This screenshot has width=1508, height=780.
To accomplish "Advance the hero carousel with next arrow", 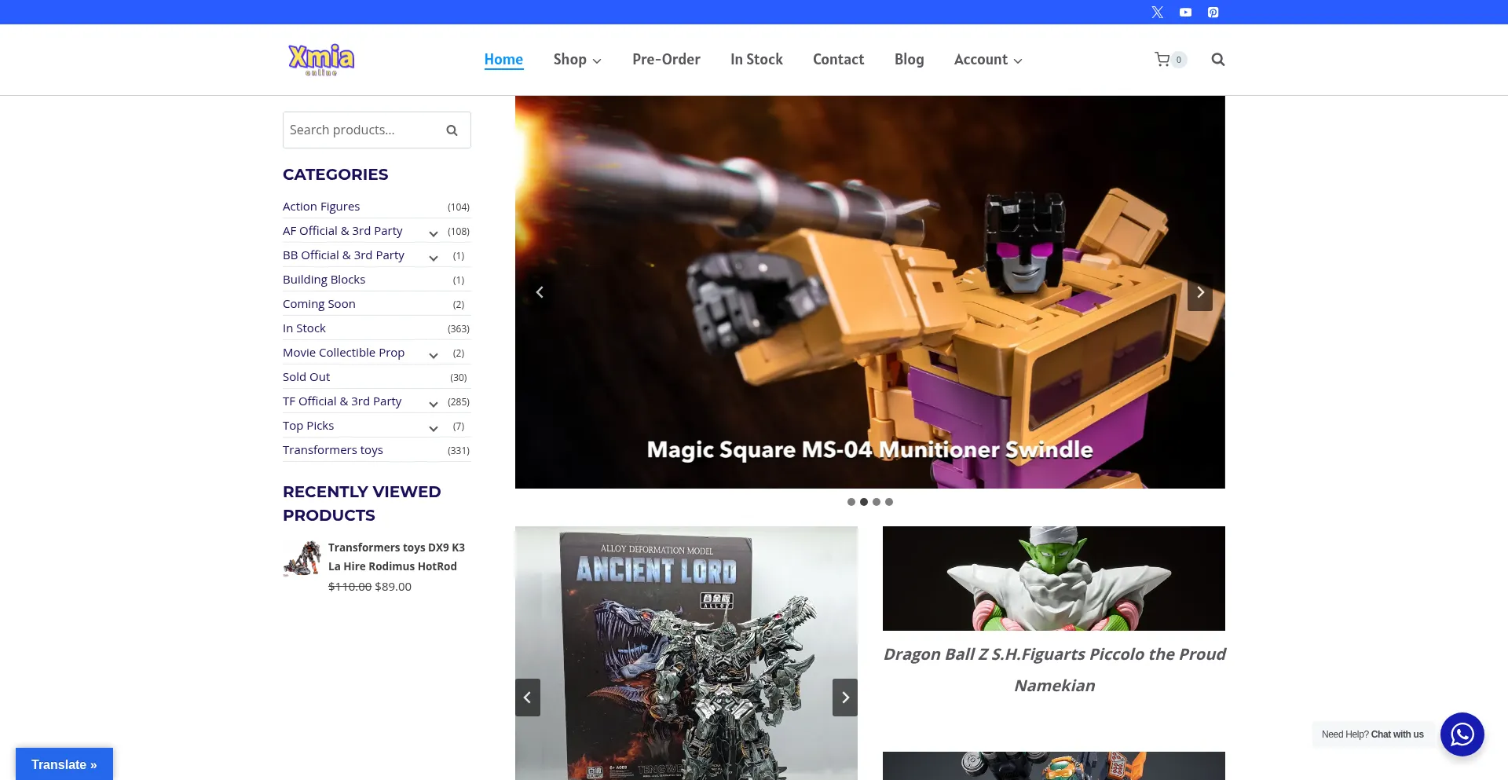I will pos(1200,291).
